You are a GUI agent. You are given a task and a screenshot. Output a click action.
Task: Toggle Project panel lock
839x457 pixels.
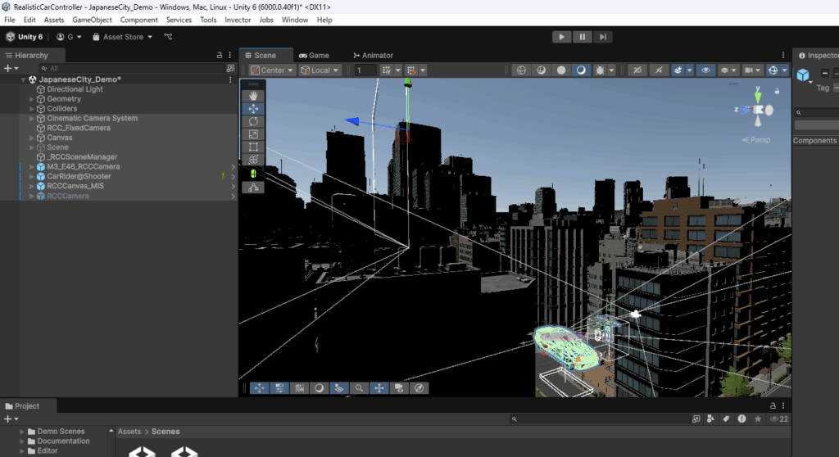(x=773, y=405)
